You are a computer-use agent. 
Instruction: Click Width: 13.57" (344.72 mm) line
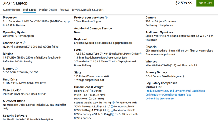click(x=90, y=95)
